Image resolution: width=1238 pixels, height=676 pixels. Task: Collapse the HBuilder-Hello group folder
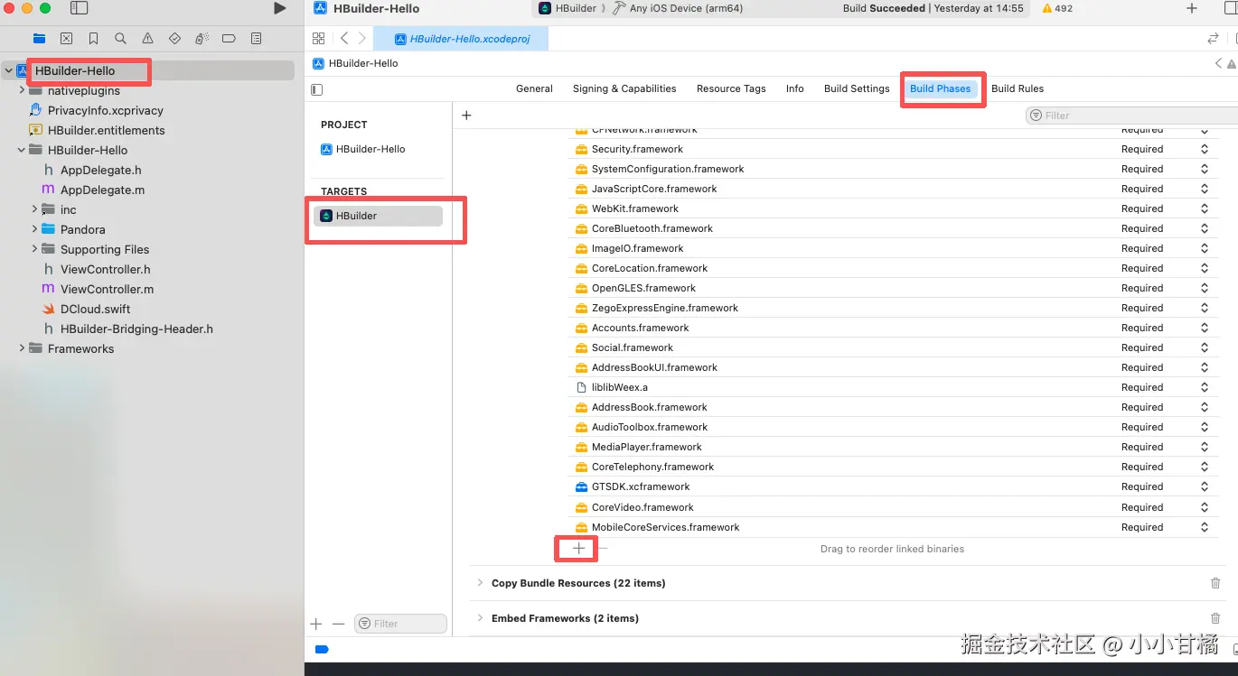point(22,151)
